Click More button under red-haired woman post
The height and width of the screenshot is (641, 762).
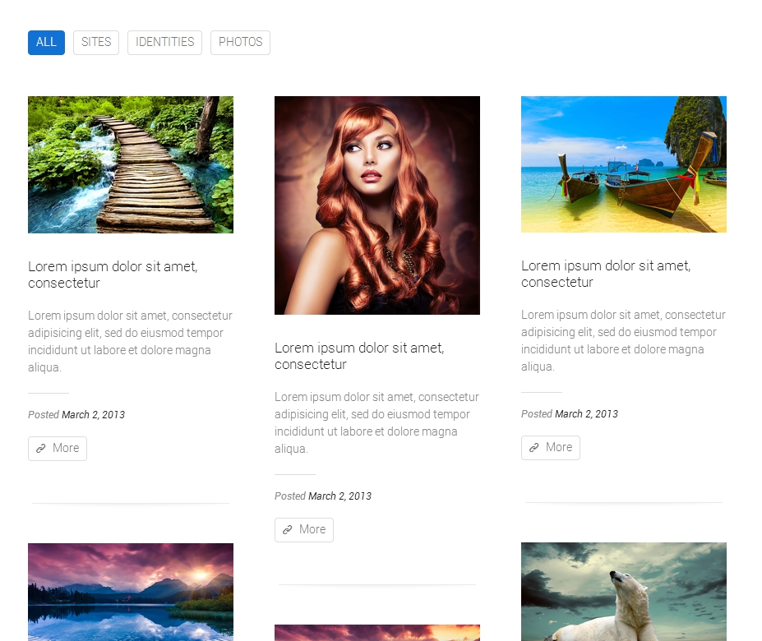pyautogui.click(x=304, y=530)
